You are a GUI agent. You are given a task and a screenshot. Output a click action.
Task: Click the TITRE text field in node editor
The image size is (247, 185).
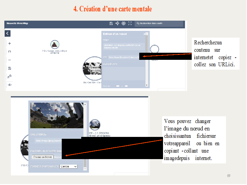[124, 46]
